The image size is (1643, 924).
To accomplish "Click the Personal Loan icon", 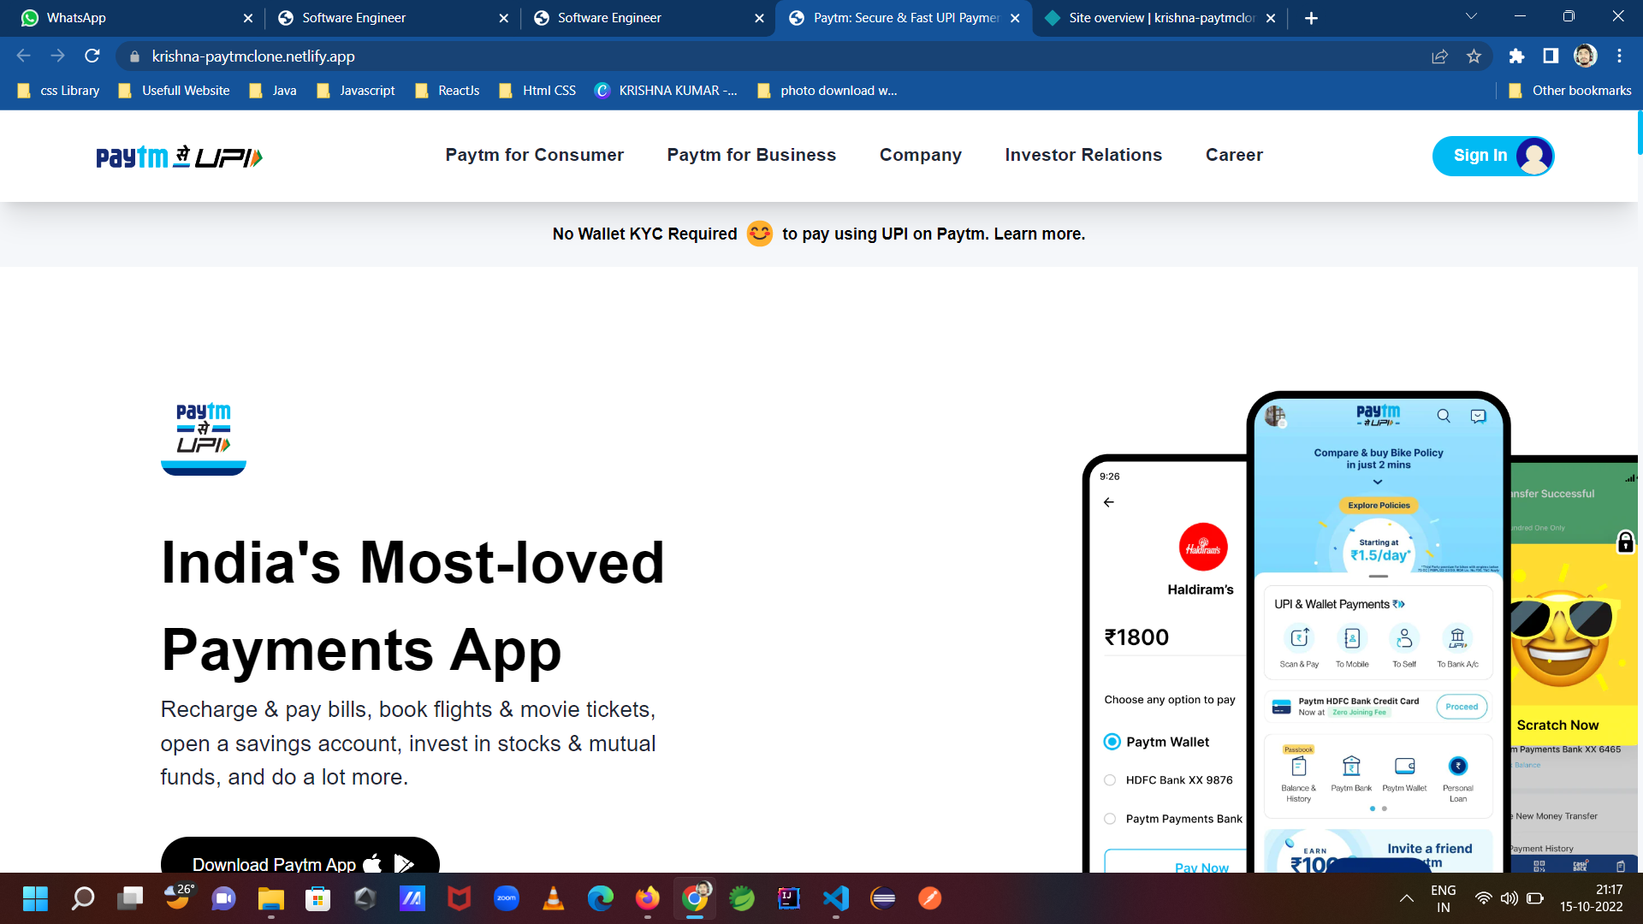I will (x=1458, y=765).
